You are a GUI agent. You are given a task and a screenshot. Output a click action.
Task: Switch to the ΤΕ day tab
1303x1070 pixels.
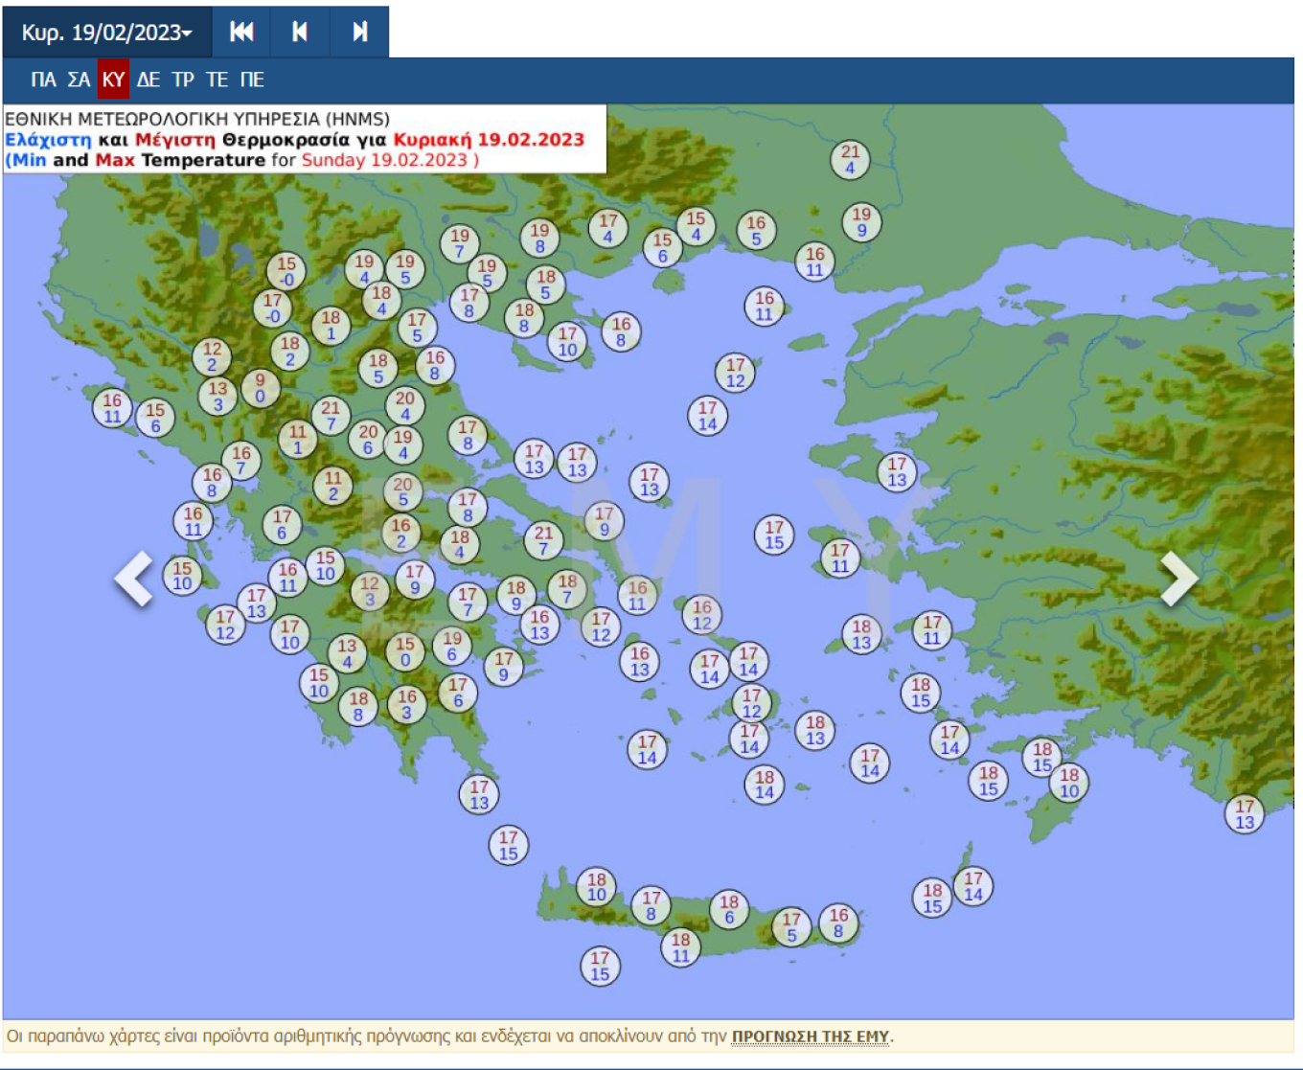point(217,80)
